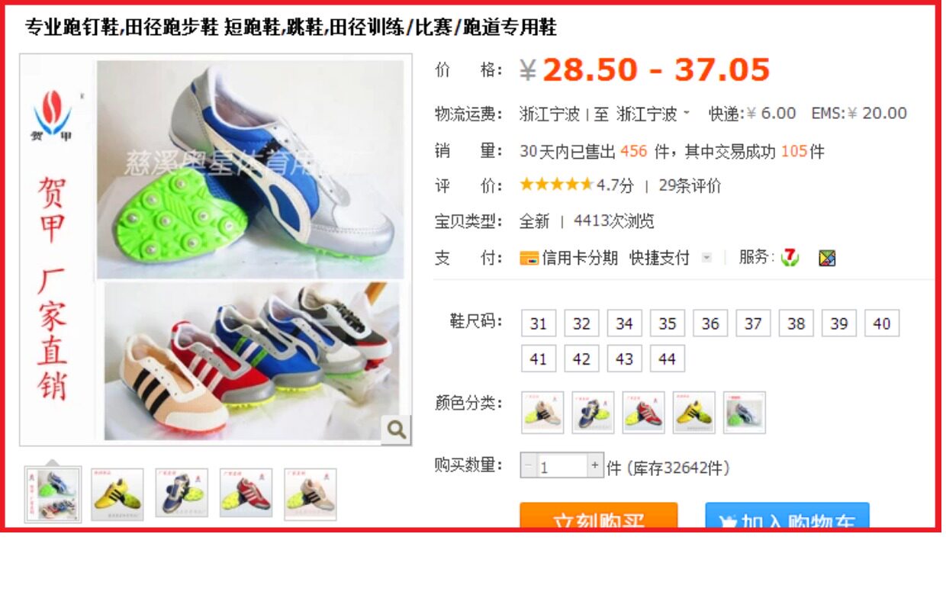This screenshot has width=946, height=595.
Task: Click the five-star rating icons
Action: [x=556, y=185]
